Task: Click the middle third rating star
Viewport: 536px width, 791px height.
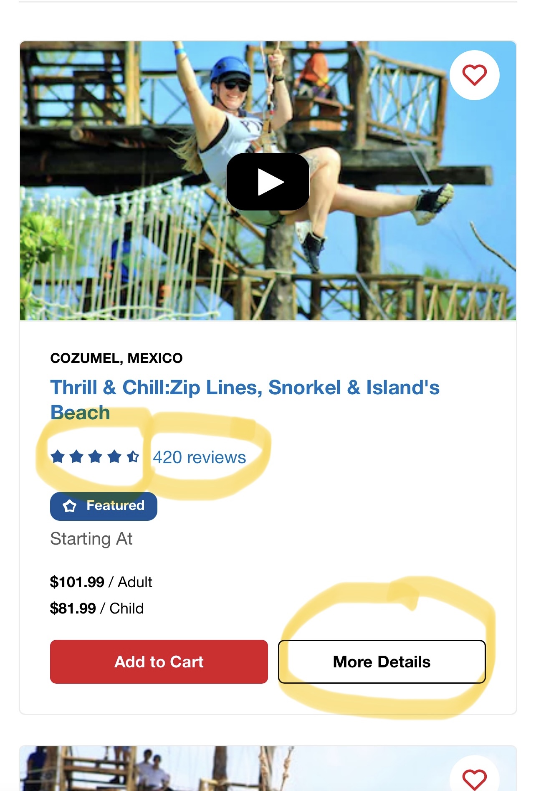Action: (95, 456)
